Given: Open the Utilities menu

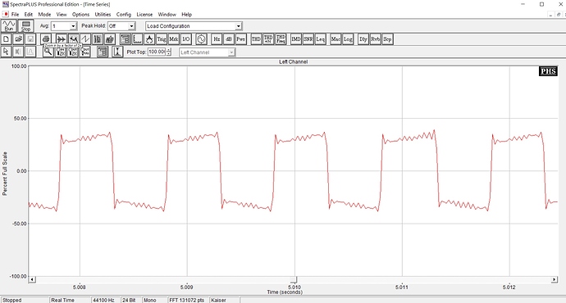Looking at the screenshot, I should pos(103,15).
